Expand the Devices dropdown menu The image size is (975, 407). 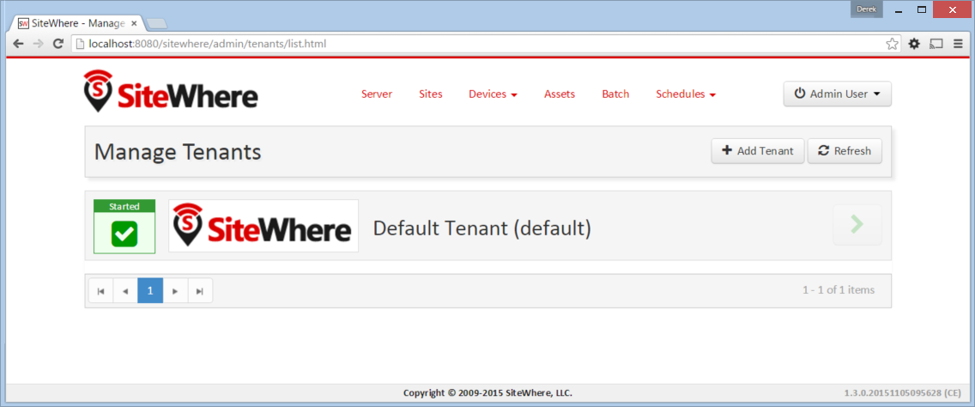494,94
